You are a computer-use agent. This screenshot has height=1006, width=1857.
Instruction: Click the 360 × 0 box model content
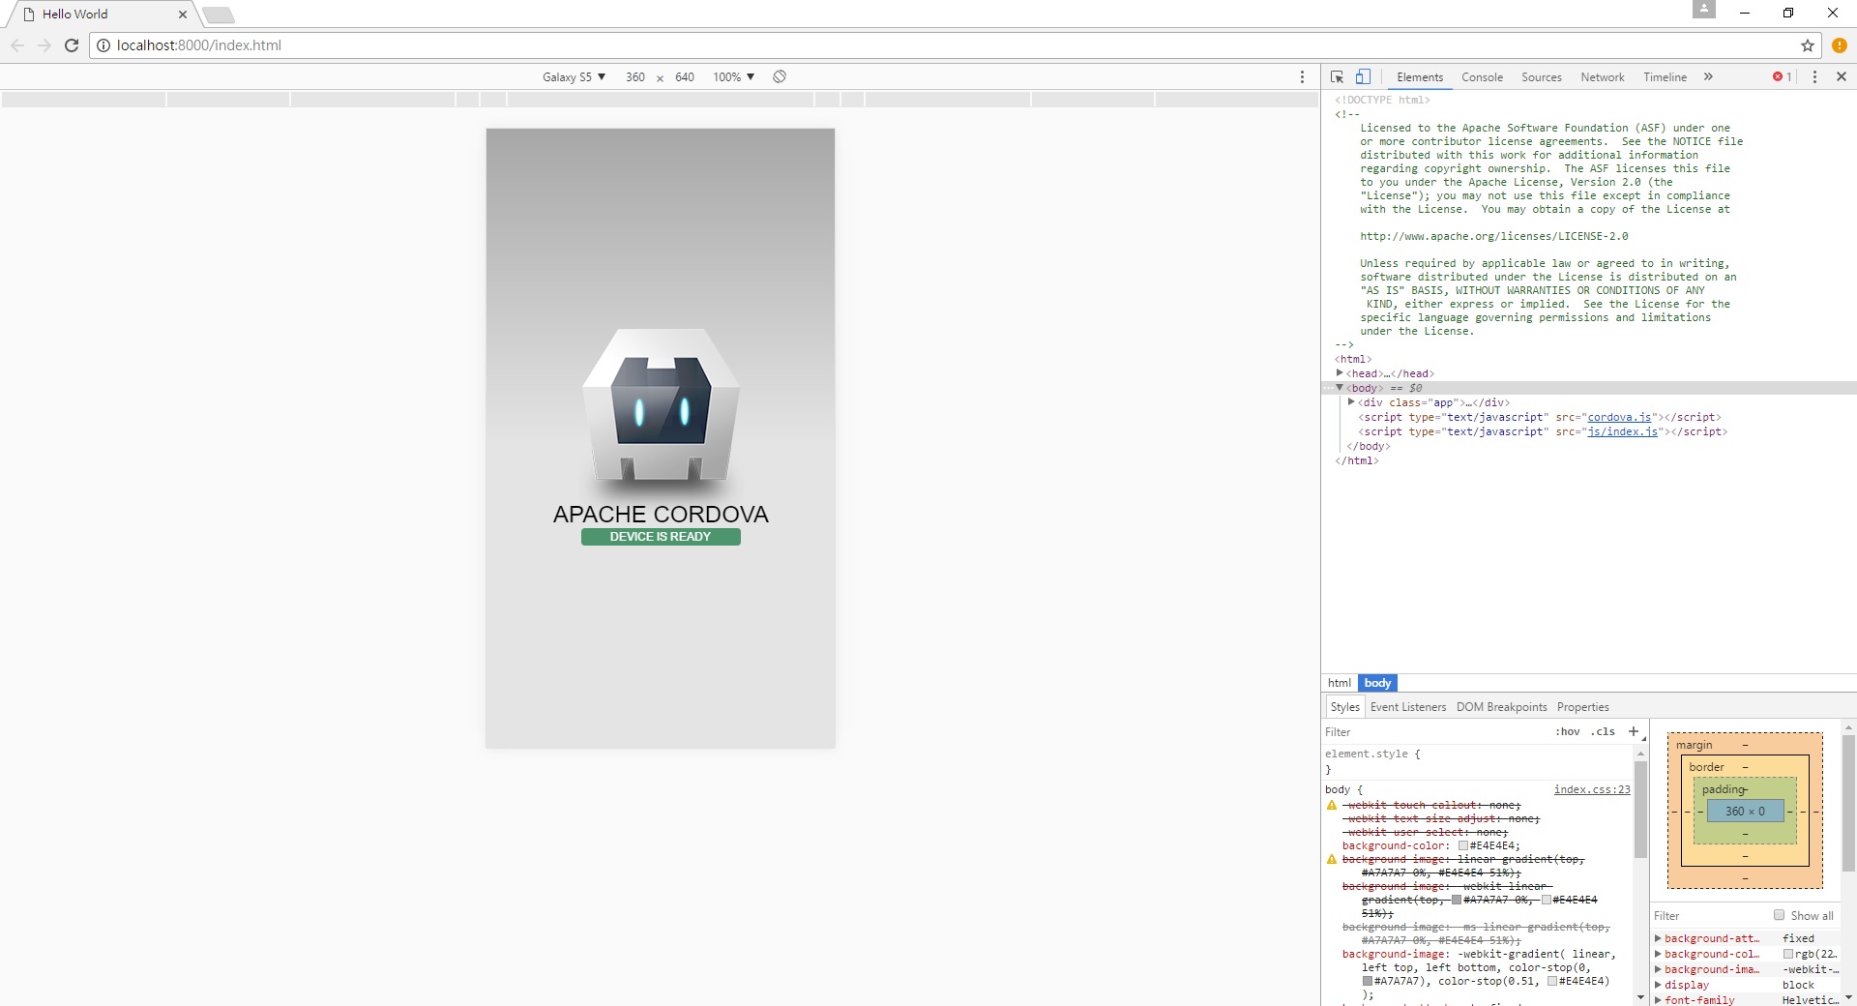click(x=1745, y=811)
